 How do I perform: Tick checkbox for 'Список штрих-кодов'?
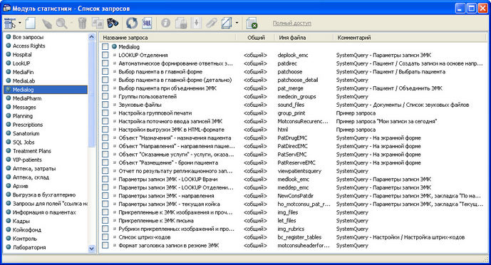click(x=105, y=237)
